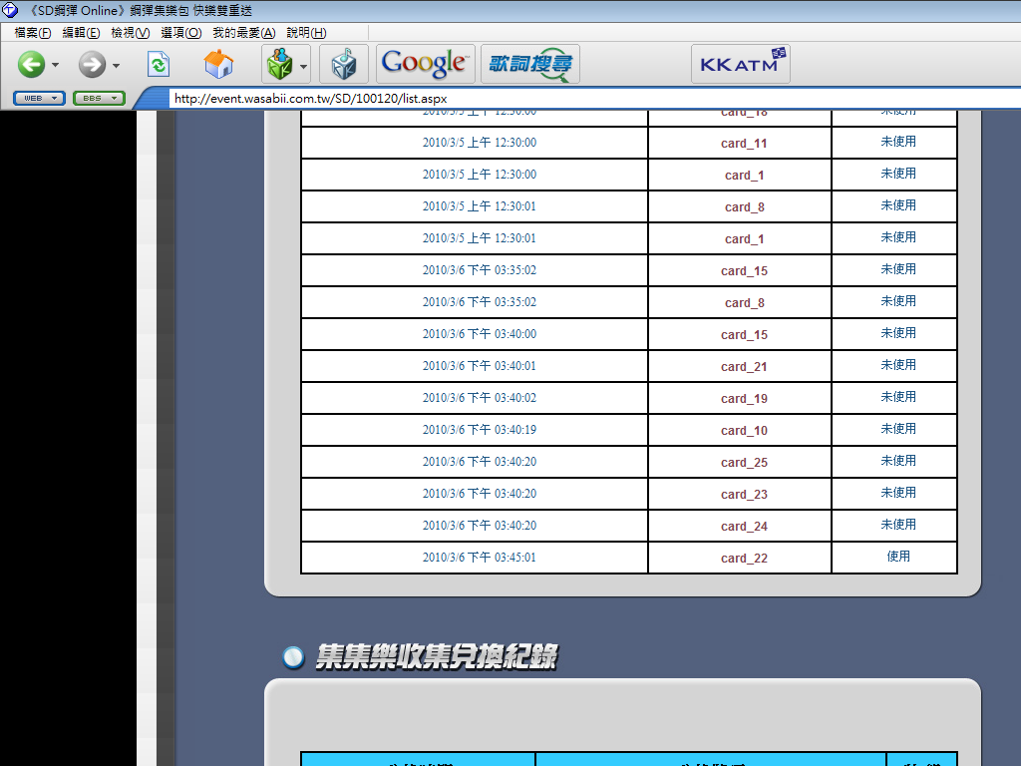Click the music cube toolbar icon

coord(344,64)
